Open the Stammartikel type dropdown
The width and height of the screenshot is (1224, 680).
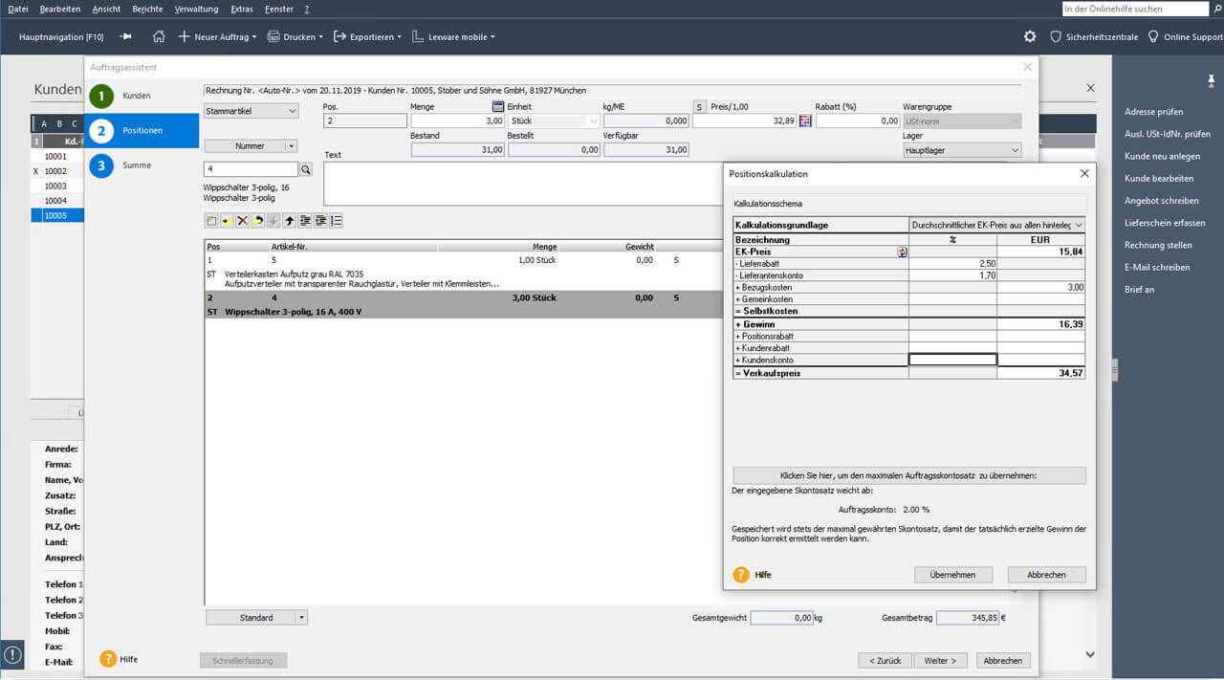coord(250,110)
